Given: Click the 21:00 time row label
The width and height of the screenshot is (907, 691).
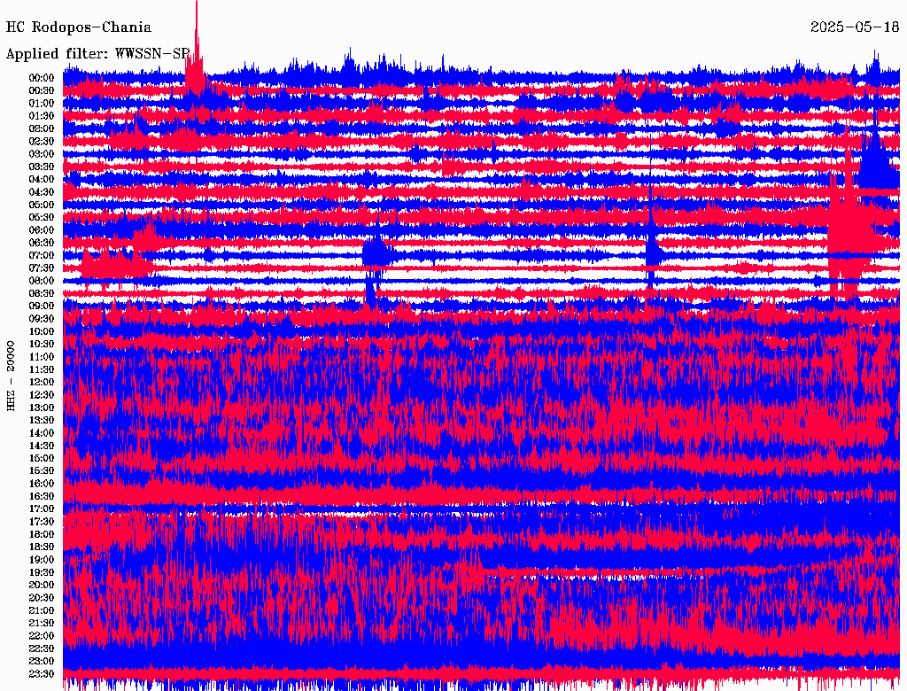Looking at the screenshot, I should [42, 610].
